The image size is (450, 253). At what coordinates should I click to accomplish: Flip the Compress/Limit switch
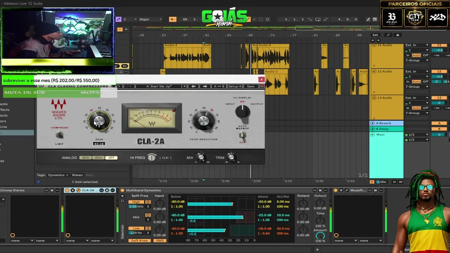coord(59,135)
